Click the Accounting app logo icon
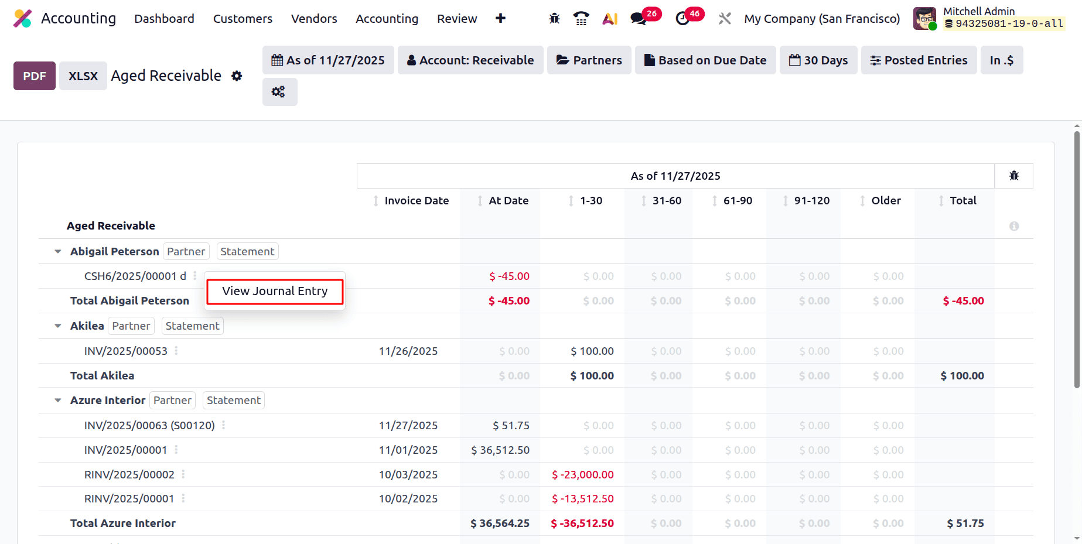Screen dimensions: 1082x544 point(23,19)
